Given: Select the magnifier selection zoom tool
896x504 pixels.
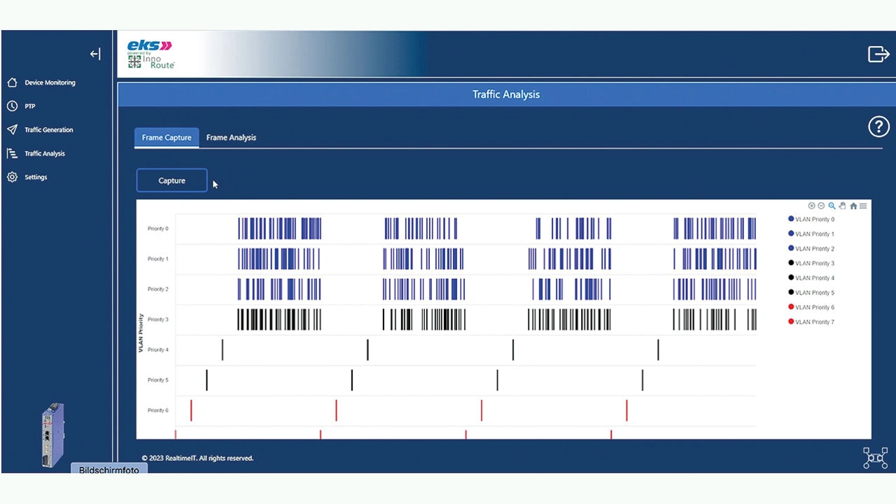Looking at the screenshot, I should click(832, 206).
